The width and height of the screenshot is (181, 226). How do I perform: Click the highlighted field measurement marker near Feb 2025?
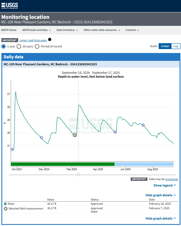click(x=75, y=135)
